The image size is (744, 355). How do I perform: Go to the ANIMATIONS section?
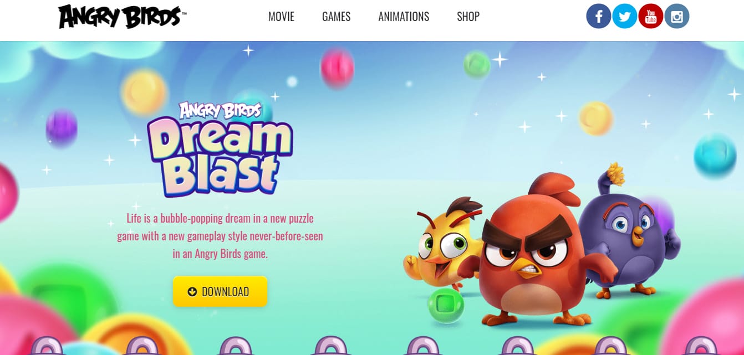(404, 17)
